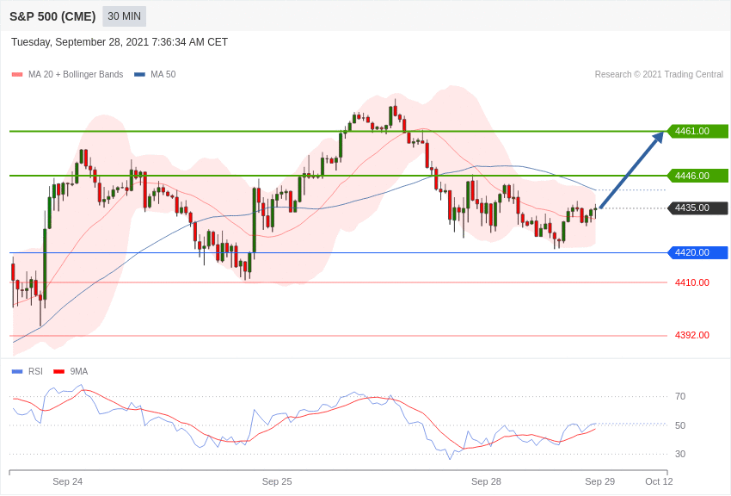
Task: Click the 4392.00 red support label
Action: (692, 336)
